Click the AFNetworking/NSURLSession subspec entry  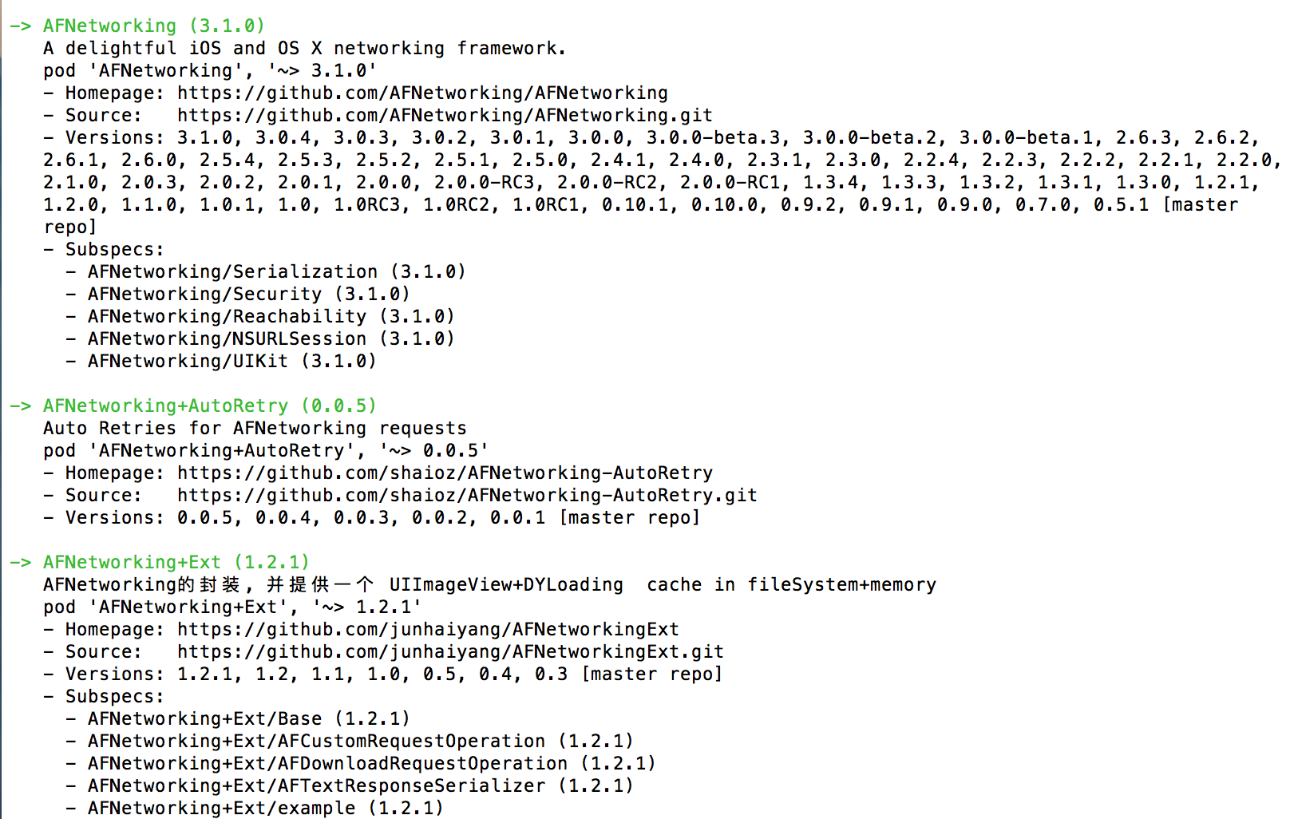[271, 339]
